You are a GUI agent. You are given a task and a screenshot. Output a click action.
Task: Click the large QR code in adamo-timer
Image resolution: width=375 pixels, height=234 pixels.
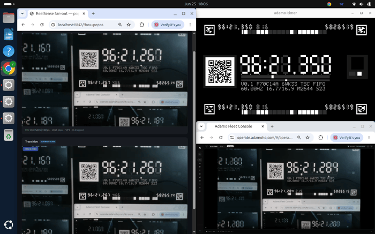[x=220, y=71]
